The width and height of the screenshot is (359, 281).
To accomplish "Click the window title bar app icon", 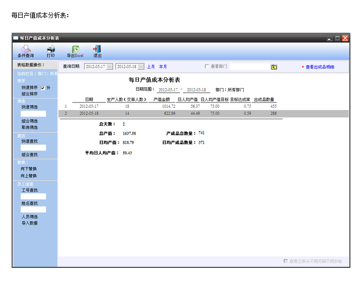I will (x=16, y=38).
